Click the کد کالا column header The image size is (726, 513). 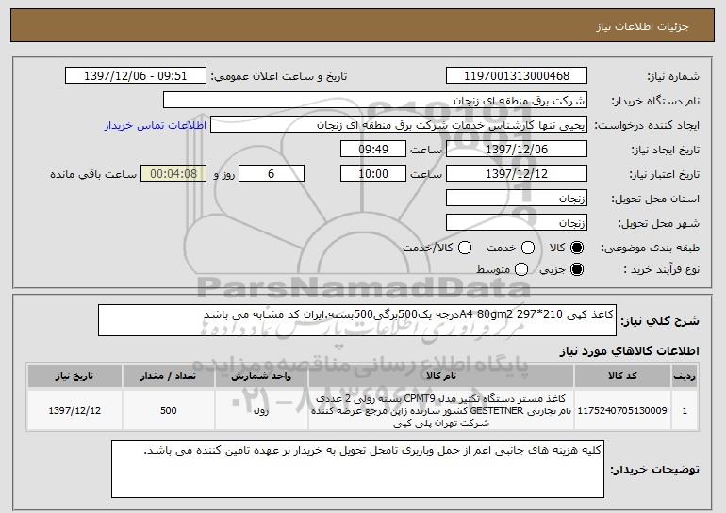coord(622,377)
